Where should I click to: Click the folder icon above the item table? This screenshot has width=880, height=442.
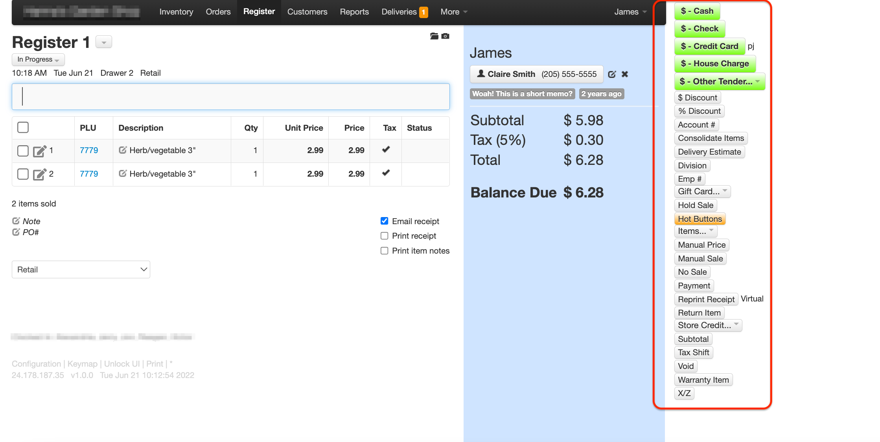point(434,36)
